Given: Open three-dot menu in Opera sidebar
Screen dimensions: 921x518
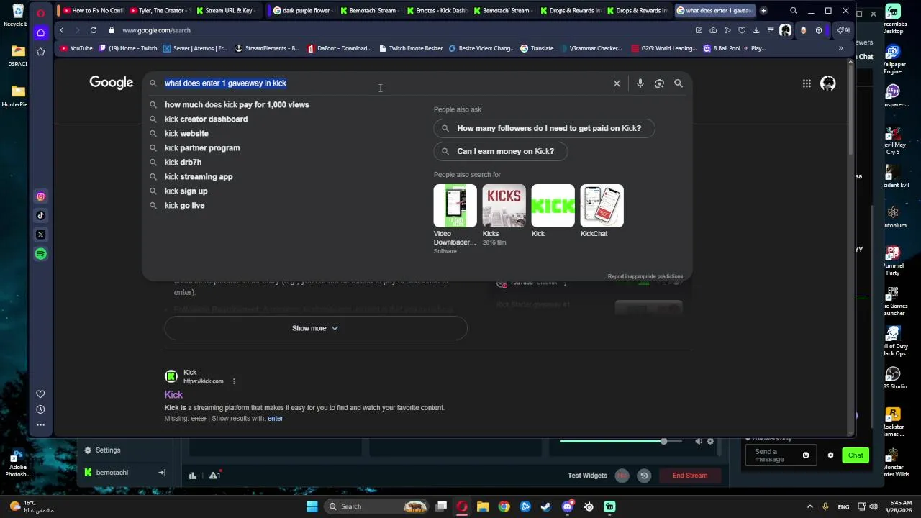Looking at the screenshot, I should coord(40,425).
